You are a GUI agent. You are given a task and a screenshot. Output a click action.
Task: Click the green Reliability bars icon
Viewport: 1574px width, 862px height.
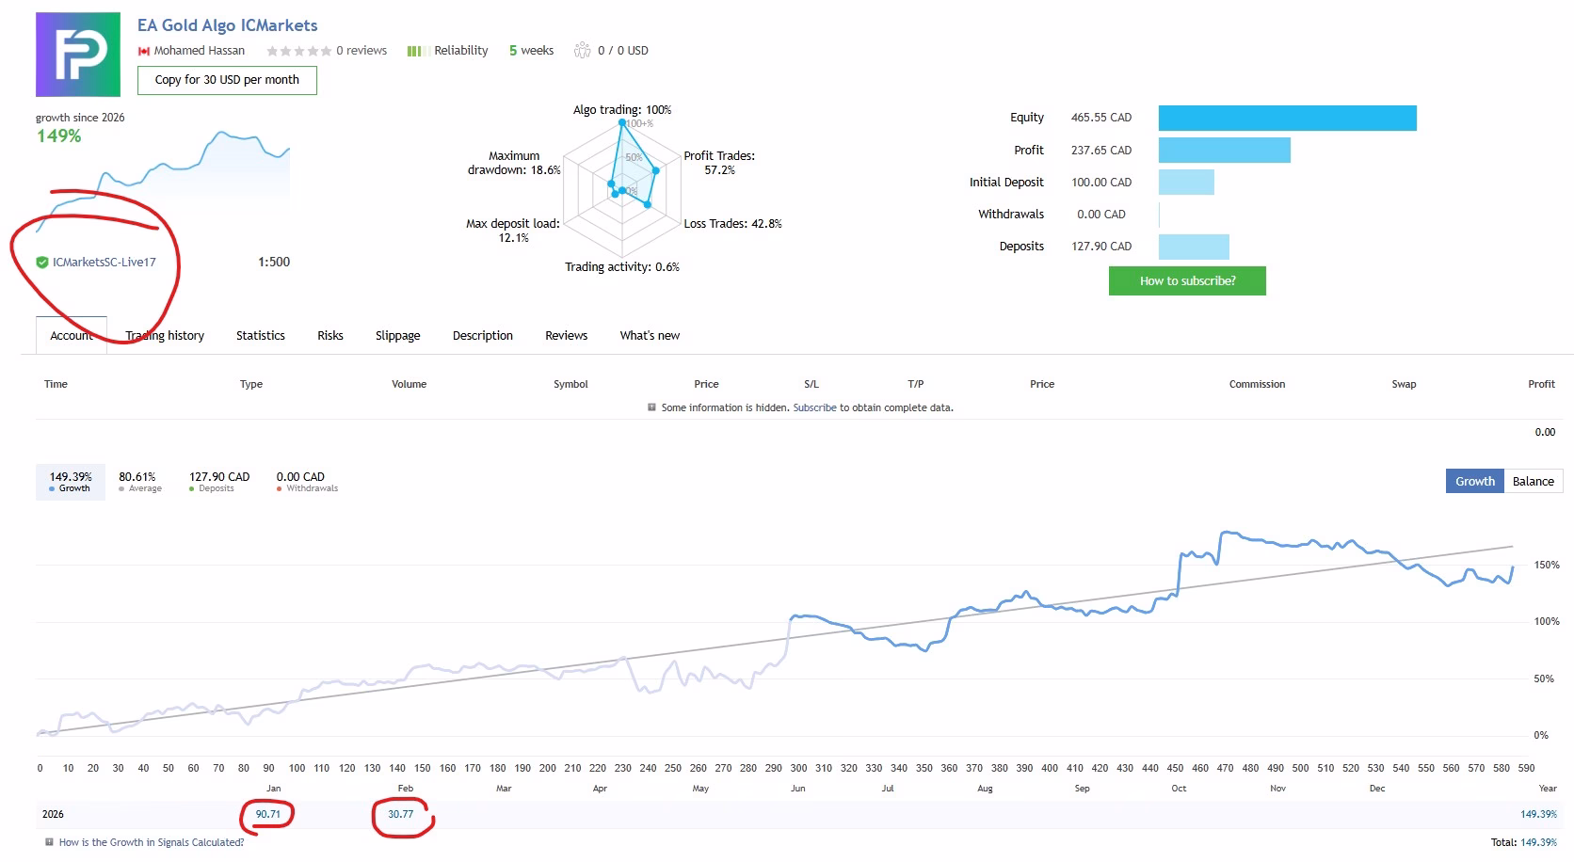click(418, 51)
